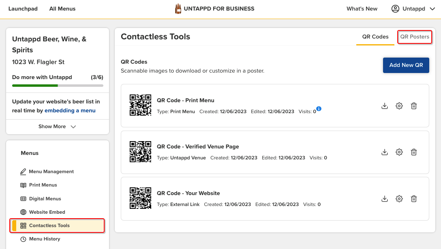Screen dimensions: 441x249
Task: Click the visits info tooltip icon
Action: click(318, 109)
